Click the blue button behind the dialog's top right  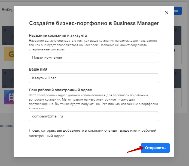pyautogui.click(x=178, y=11)
